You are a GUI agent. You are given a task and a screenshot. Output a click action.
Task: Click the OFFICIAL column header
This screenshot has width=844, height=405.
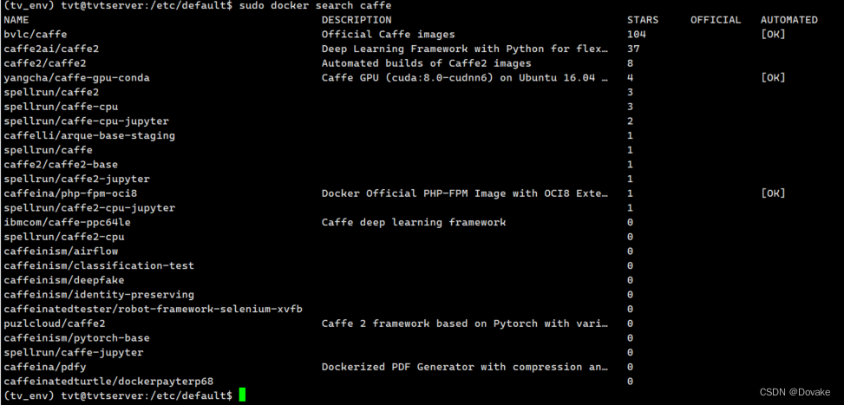(716, 20)
